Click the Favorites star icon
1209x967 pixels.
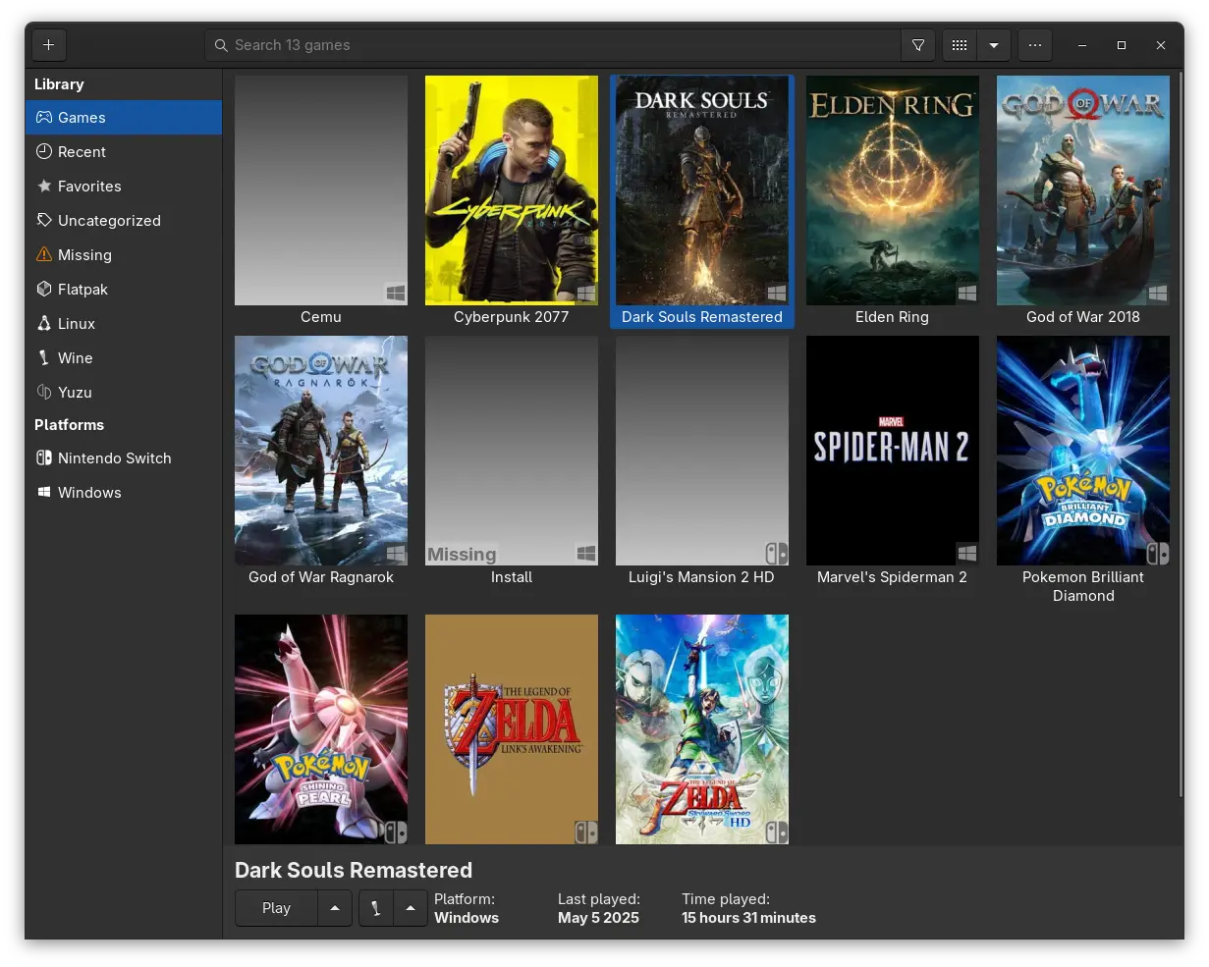44,187
